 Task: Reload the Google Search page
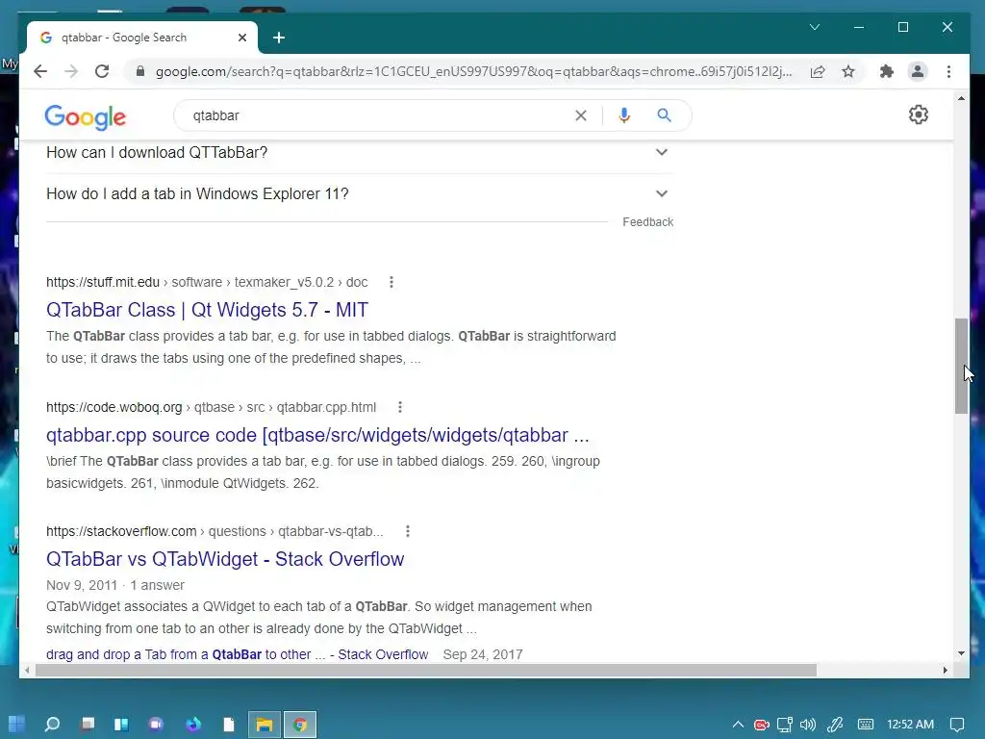click(102, 71)
